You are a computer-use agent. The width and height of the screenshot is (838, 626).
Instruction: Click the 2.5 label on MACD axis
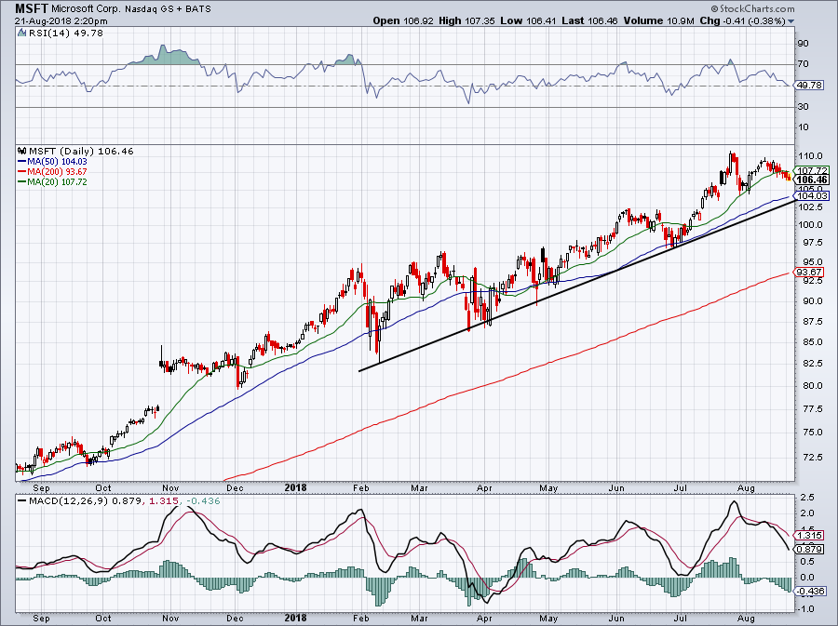(x=807, y=498)
